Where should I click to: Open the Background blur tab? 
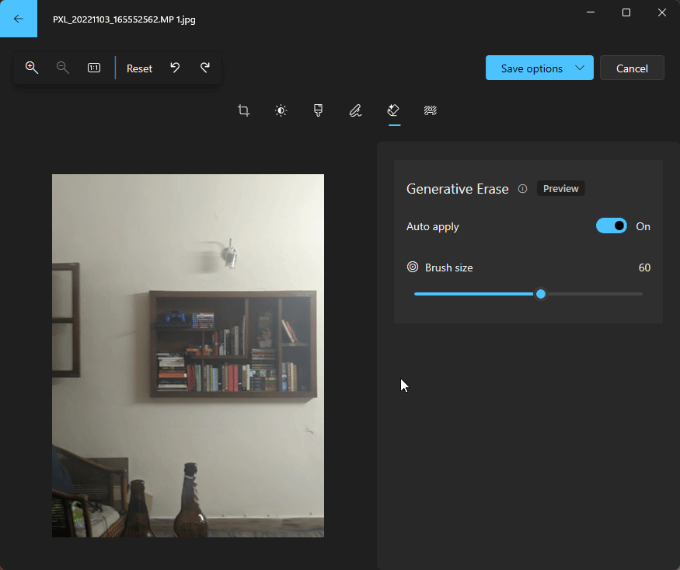tap(431, 110)
